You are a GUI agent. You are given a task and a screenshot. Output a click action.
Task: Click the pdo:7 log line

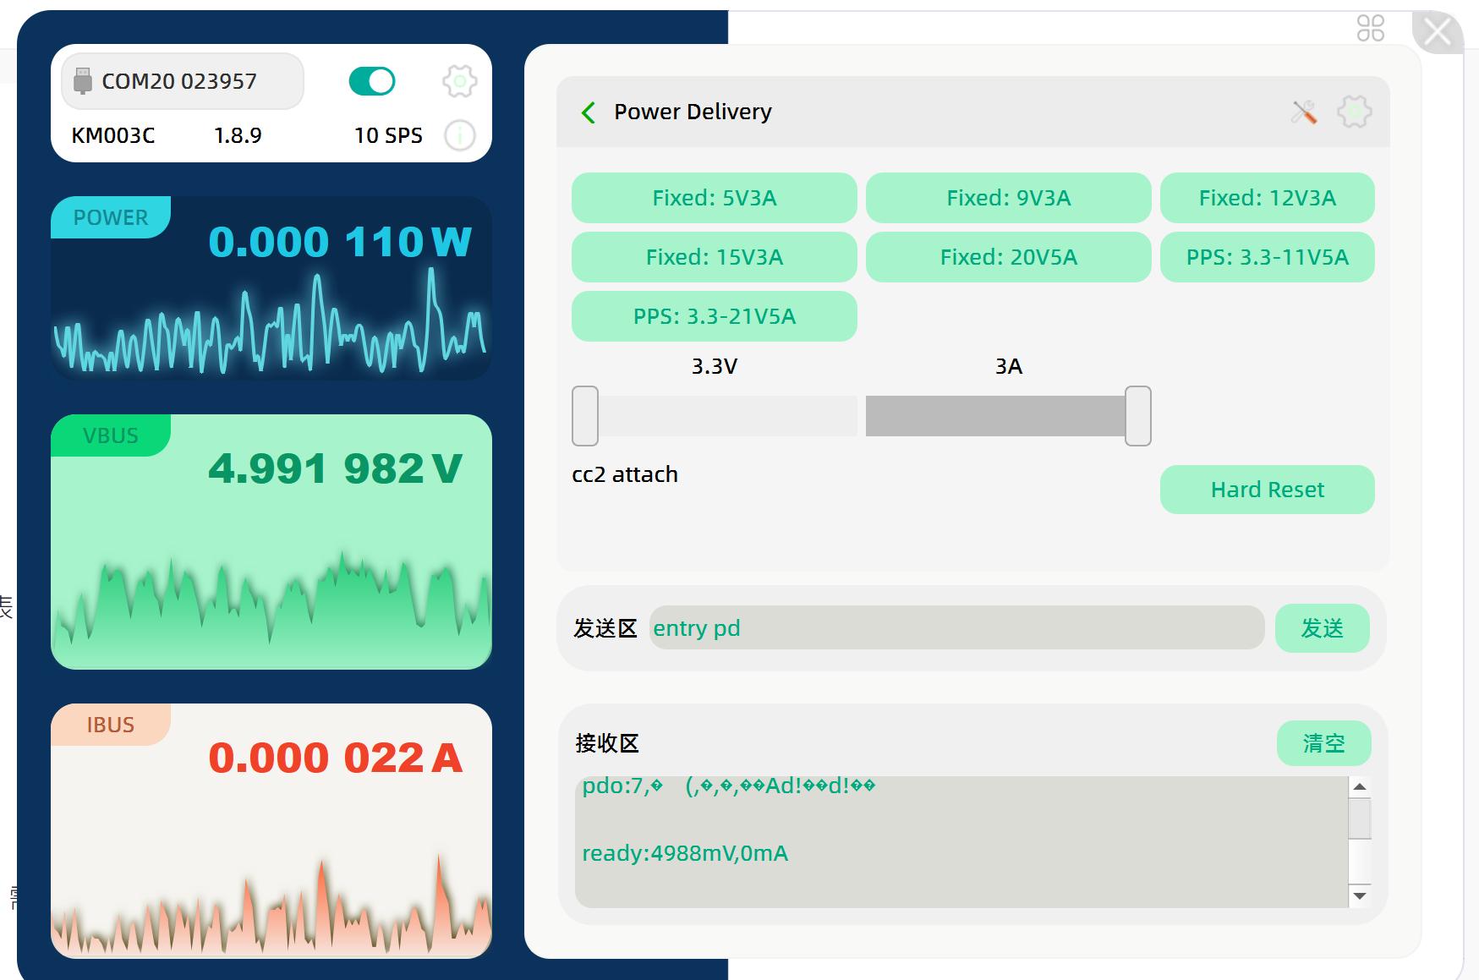[729, 786]
